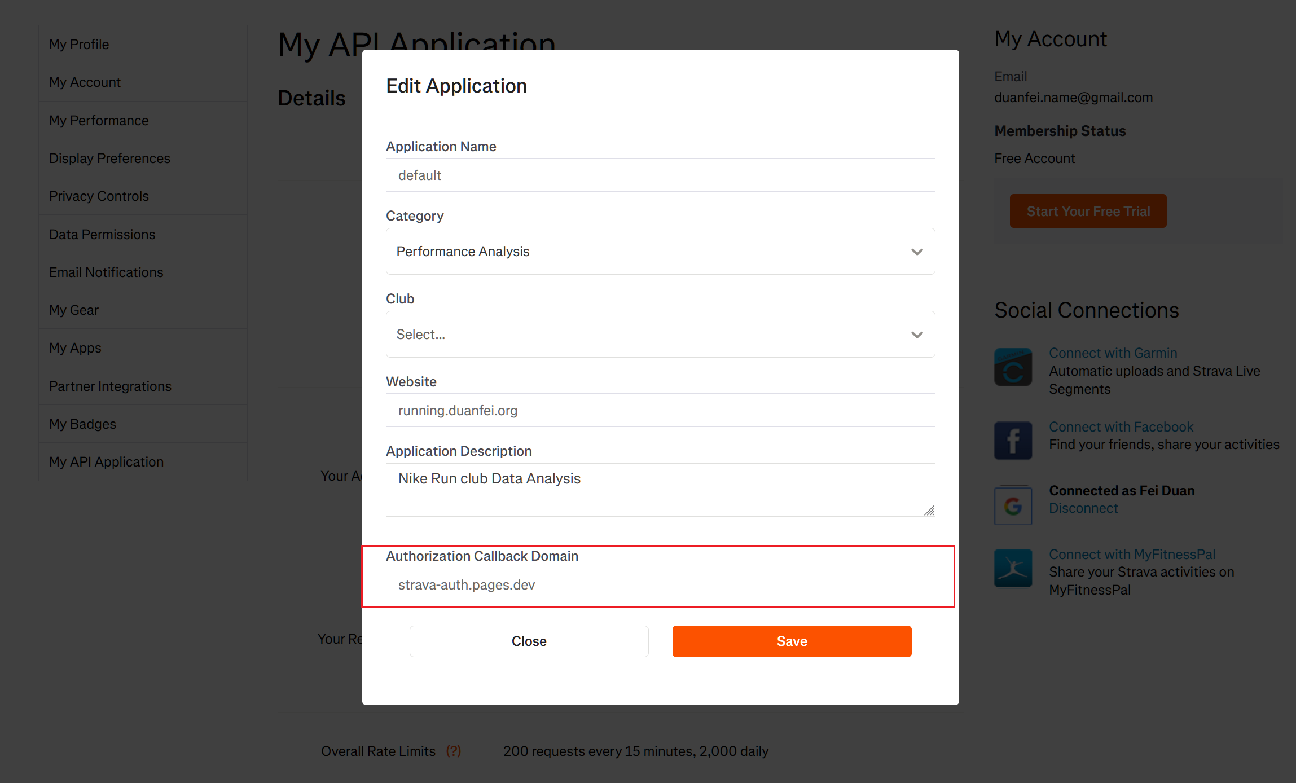Click the Application Name field

click(660, 175)
